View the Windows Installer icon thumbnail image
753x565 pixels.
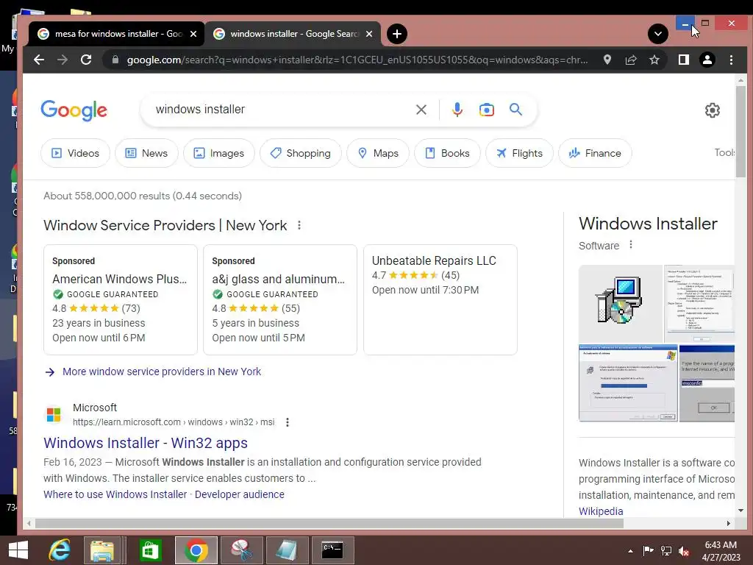point(621,304)
